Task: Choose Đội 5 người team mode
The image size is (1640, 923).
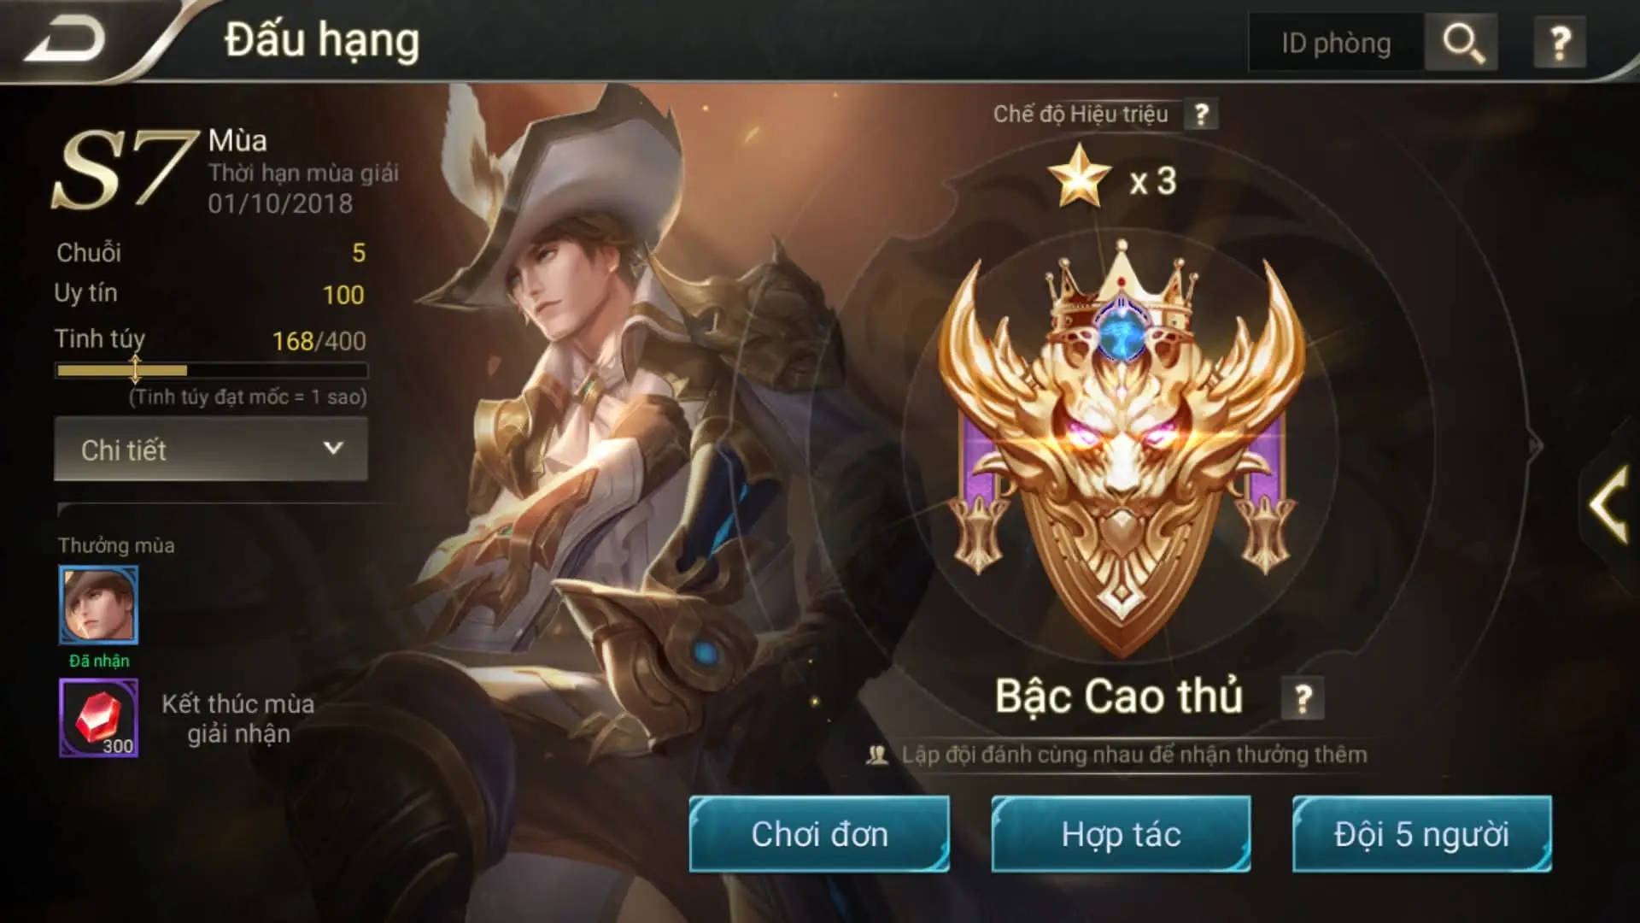Action: (1421, 834)
